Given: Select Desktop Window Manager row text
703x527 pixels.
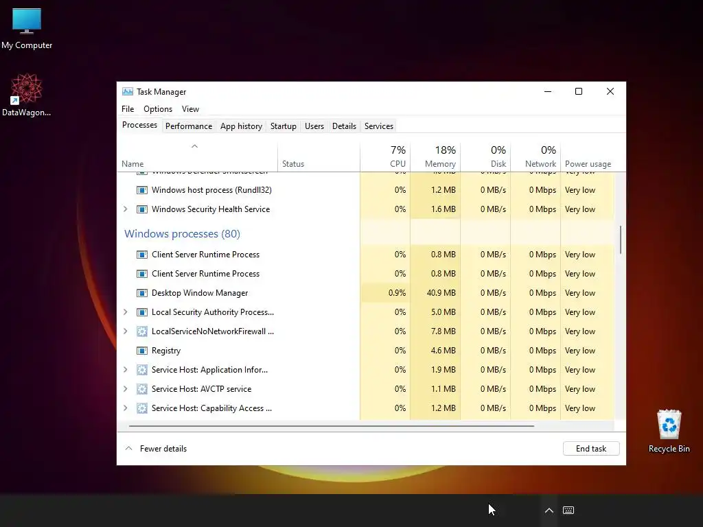Looking at the screenshot, I should [x=200, y=293].
